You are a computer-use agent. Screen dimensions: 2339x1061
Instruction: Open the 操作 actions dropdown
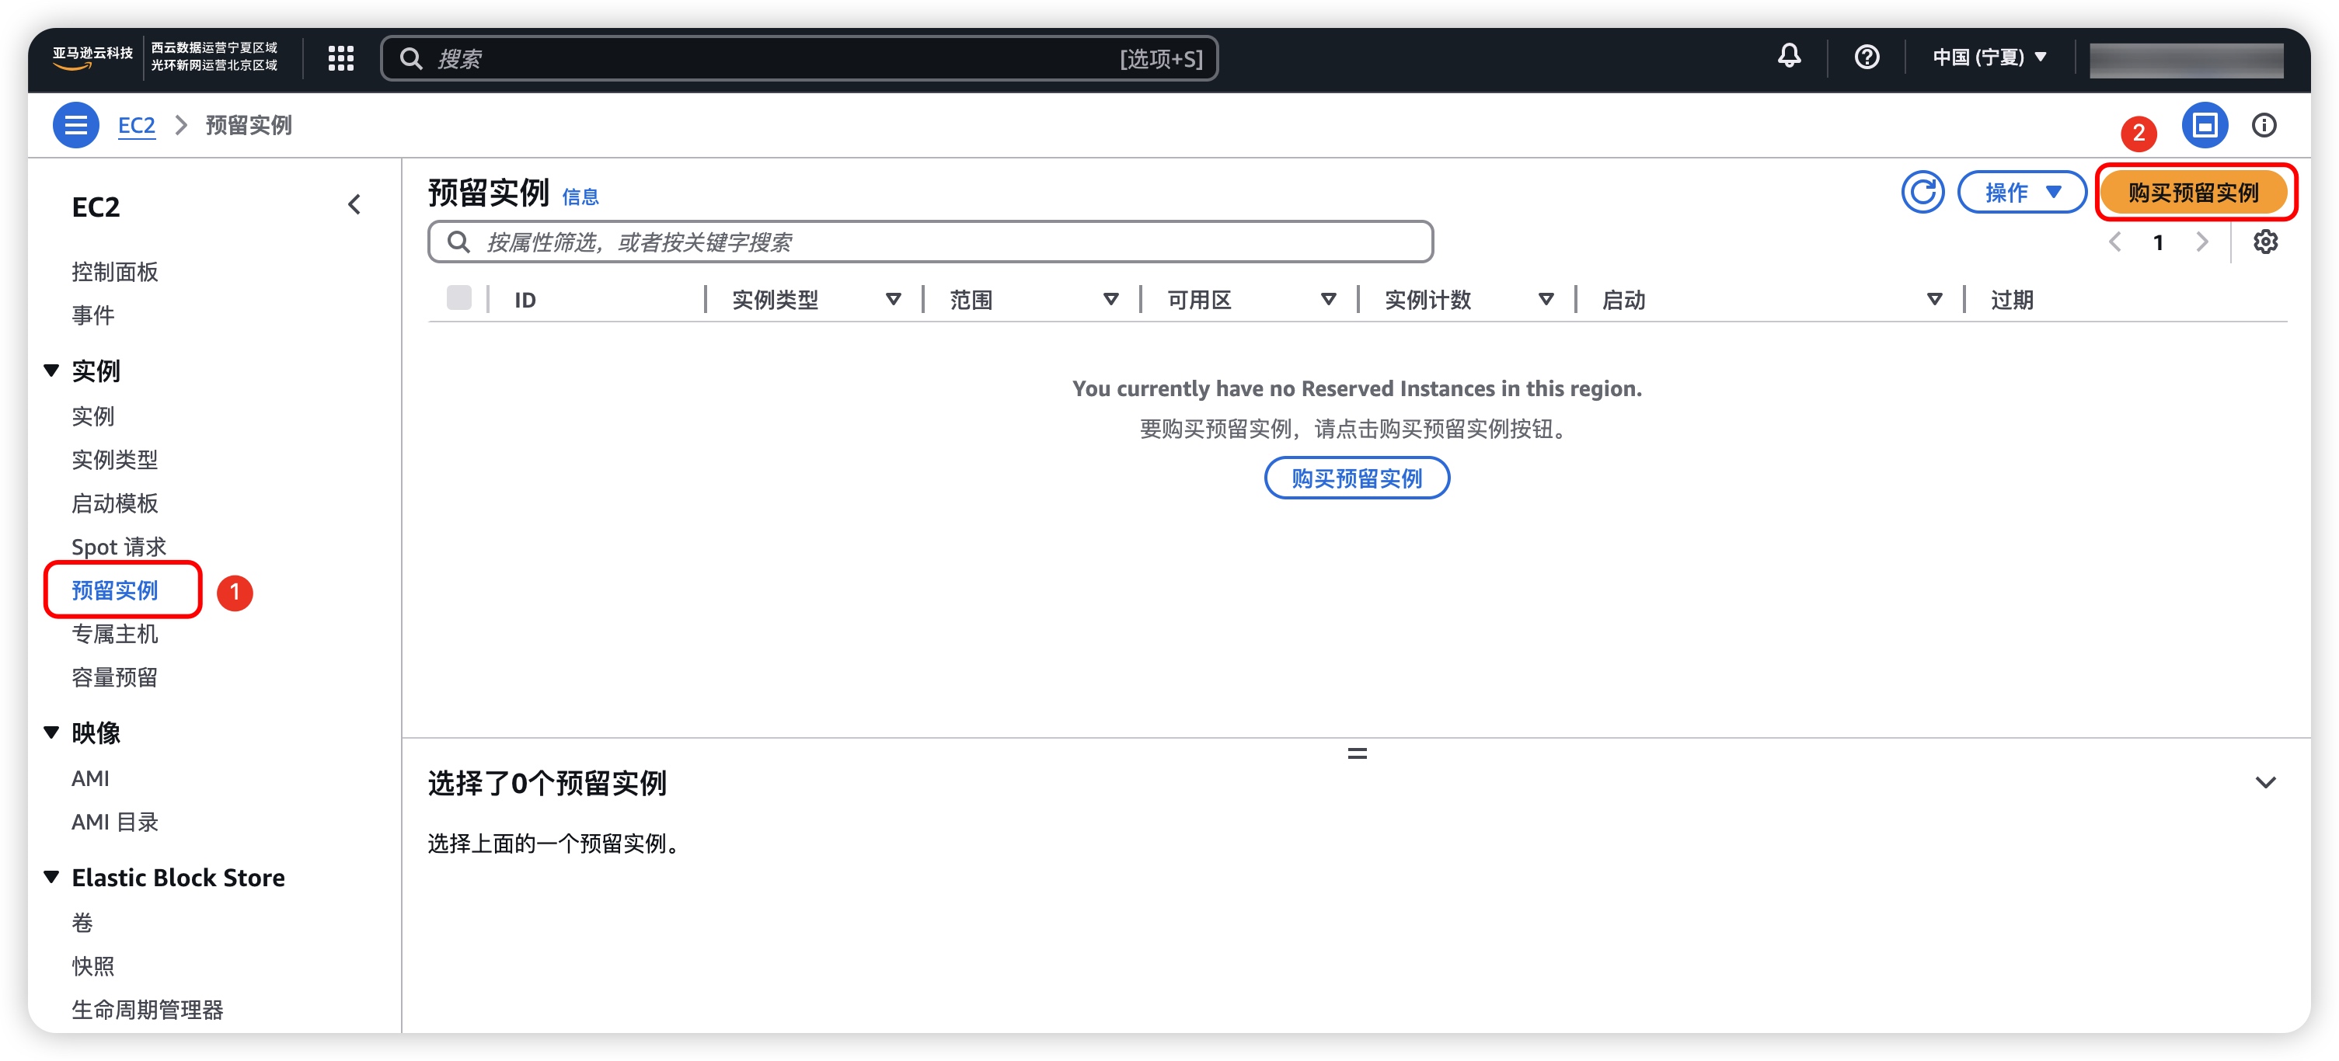pos(2021,193)
